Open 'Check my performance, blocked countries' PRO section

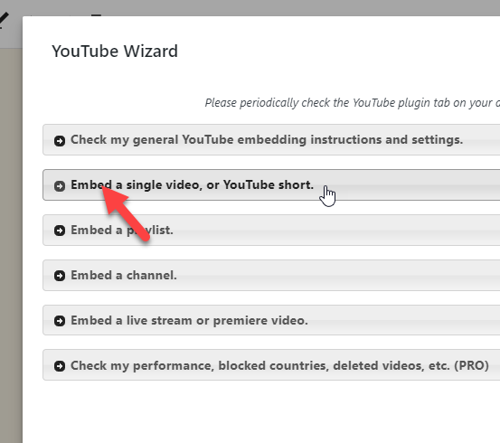click(271, 365)
